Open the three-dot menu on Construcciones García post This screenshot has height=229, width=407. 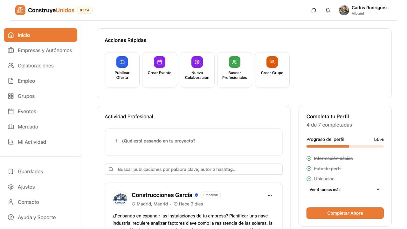(270, 196)
